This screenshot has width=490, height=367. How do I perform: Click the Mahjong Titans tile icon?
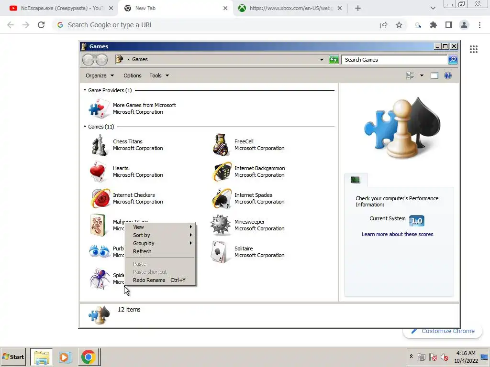click(98, 225)
